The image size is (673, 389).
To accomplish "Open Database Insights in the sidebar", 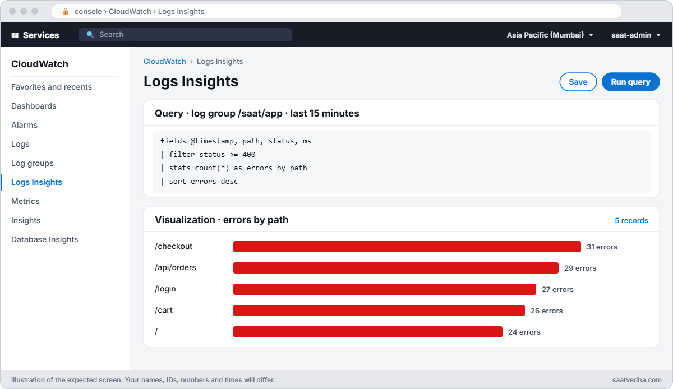I will click(x=45, y=239).
